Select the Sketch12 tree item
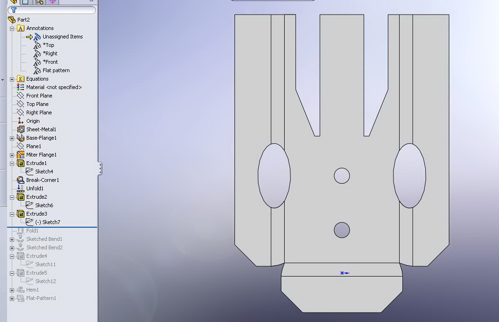Viewport: 499px width, 322px height. tap(45, 281)
